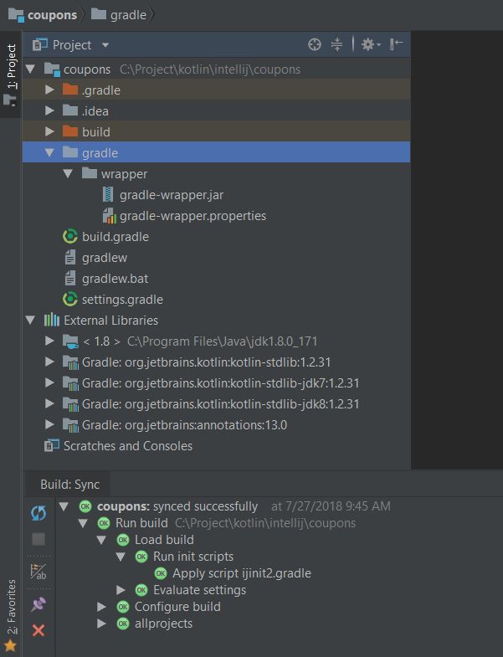Select the Build: Sync tab

point(69,485)
